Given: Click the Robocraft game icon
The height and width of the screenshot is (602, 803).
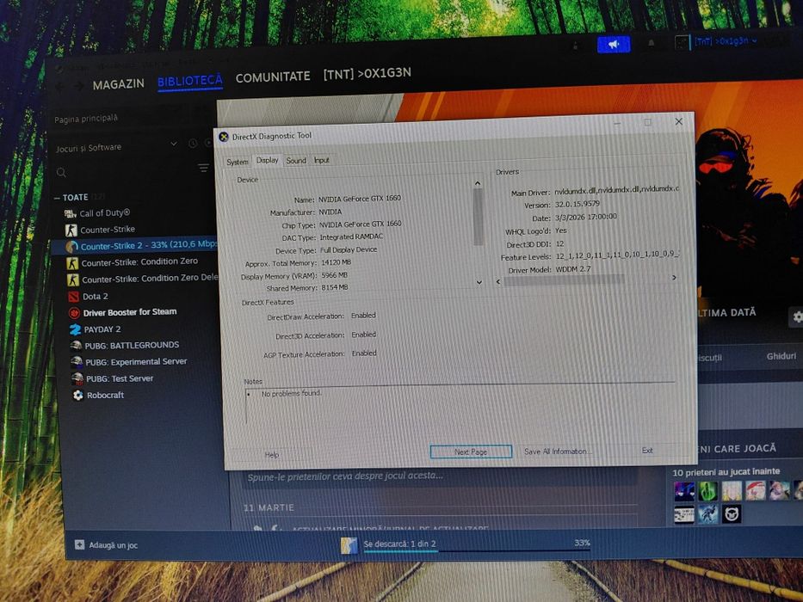Looking at the screenshot, I should (x=77, y=396).
